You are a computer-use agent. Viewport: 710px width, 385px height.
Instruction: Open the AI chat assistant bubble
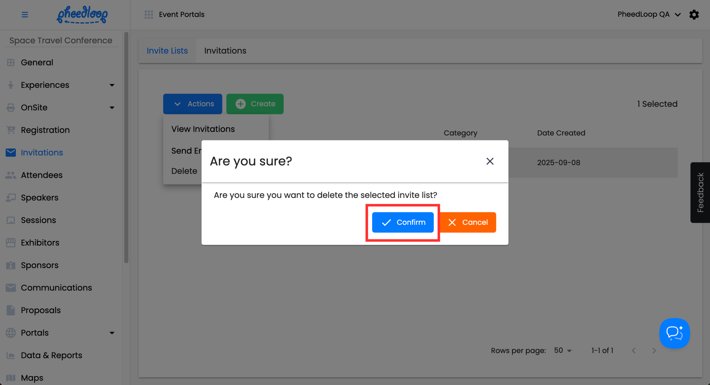coord(674,333)
